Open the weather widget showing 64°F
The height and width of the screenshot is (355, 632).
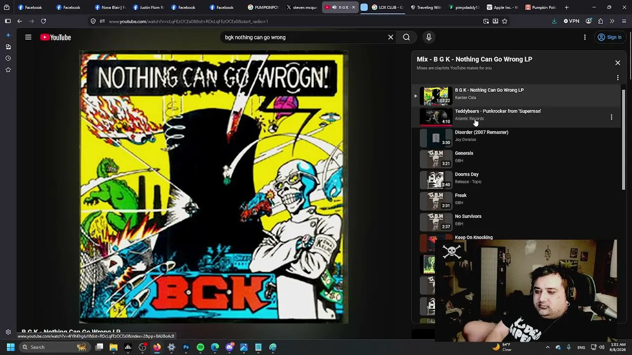tap(503, 347)
